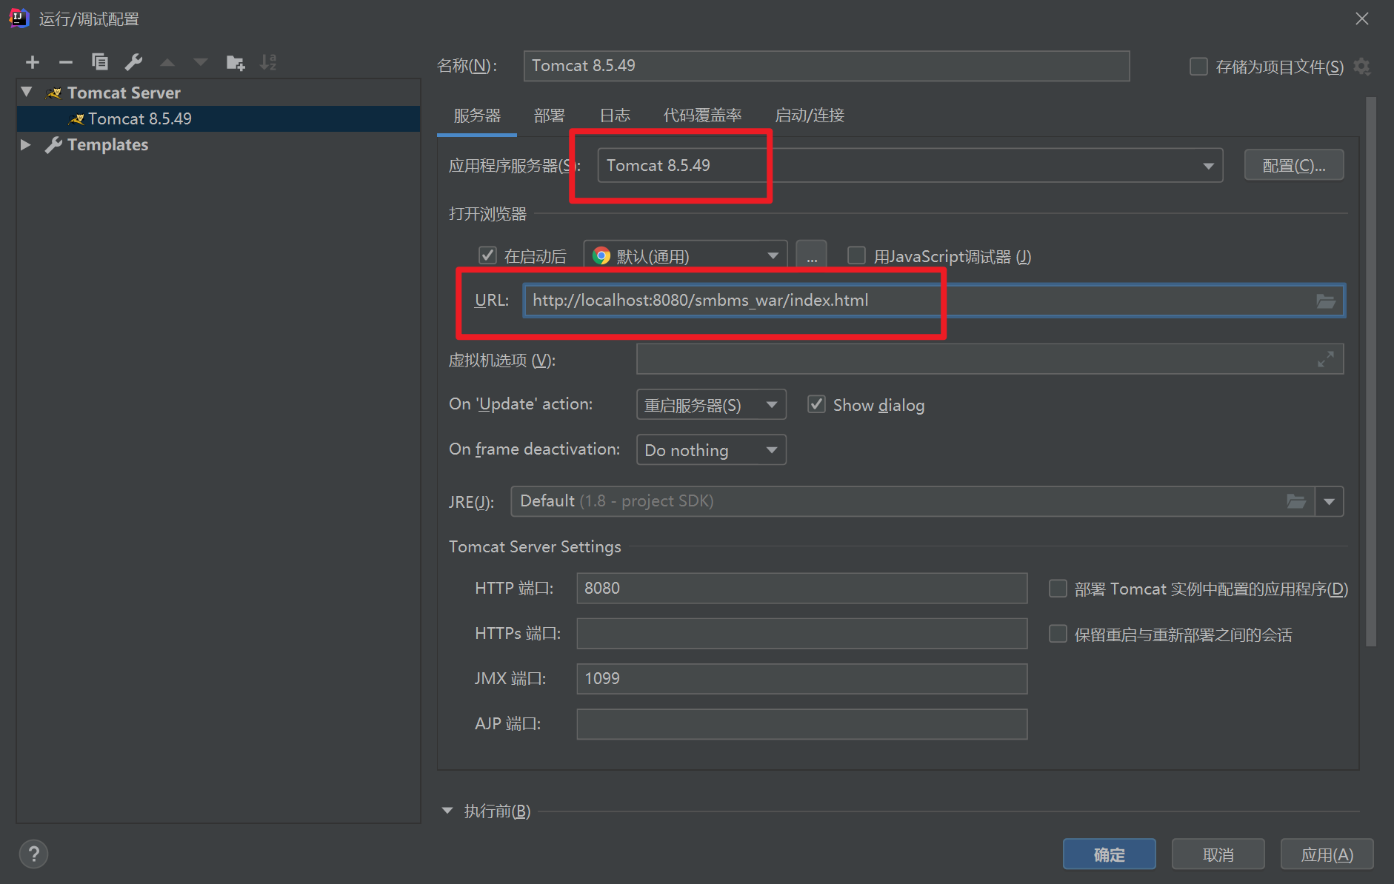Image resolution: width=1394 pixels, height=884 pixels.
Task: Open the JRE dropdown arrow
Action: tap(1330, 501)
